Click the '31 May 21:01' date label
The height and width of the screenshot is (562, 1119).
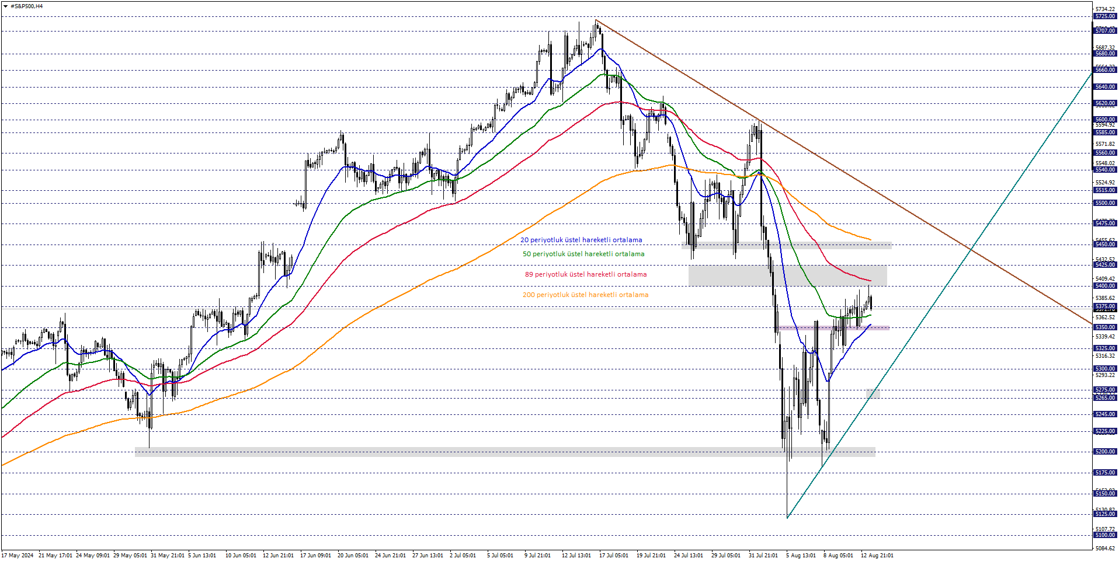[168, 556]
